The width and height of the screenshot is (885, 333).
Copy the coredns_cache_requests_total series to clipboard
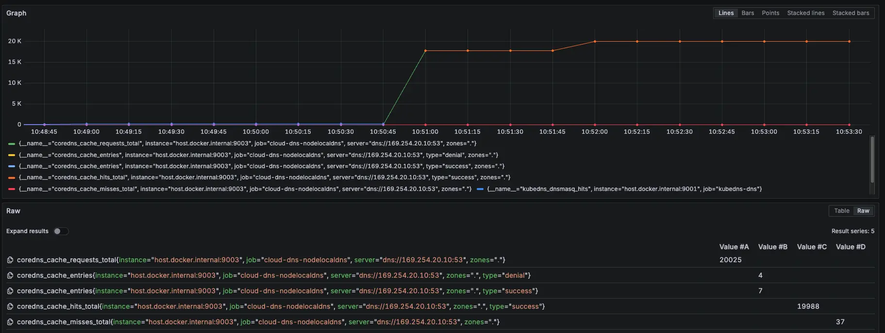(10, 260)
